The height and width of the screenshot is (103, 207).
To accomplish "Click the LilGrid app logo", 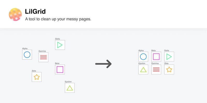I will pyautogui.click(x=15, y=14).
